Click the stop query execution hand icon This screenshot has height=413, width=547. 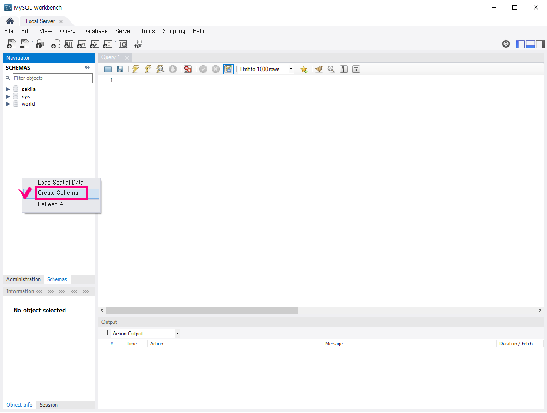[x=172, y=69]
